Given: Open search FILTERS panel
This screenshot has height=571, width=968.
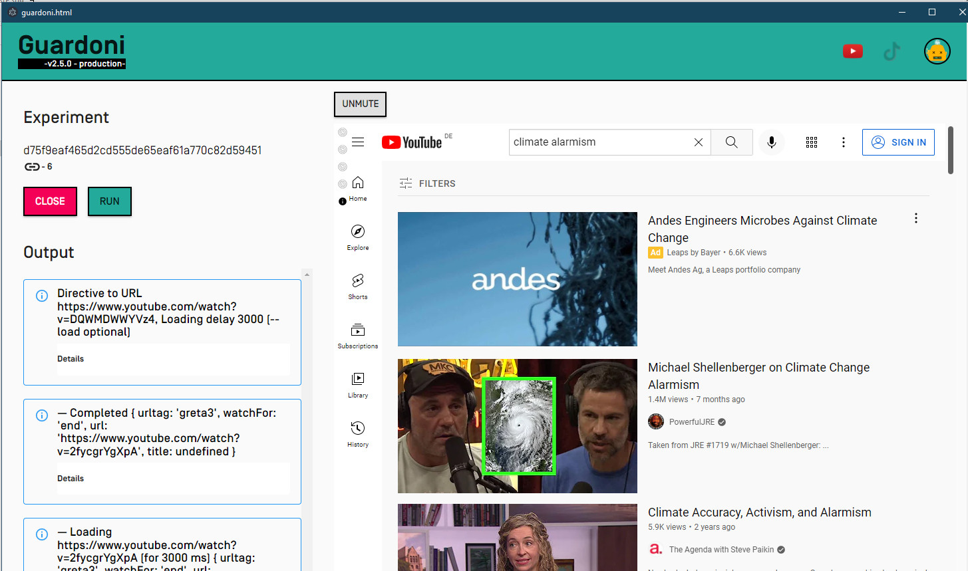Looking at the screenshot, I should pyautogui.click(x=427, y=183).
